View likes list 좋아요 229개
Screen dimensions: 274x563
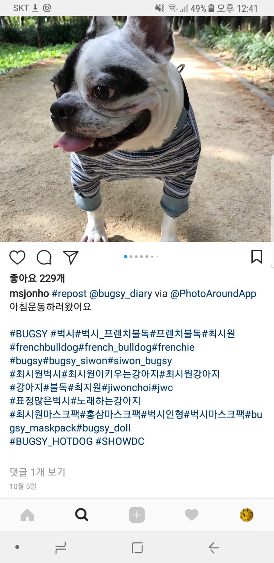point(37,278)
